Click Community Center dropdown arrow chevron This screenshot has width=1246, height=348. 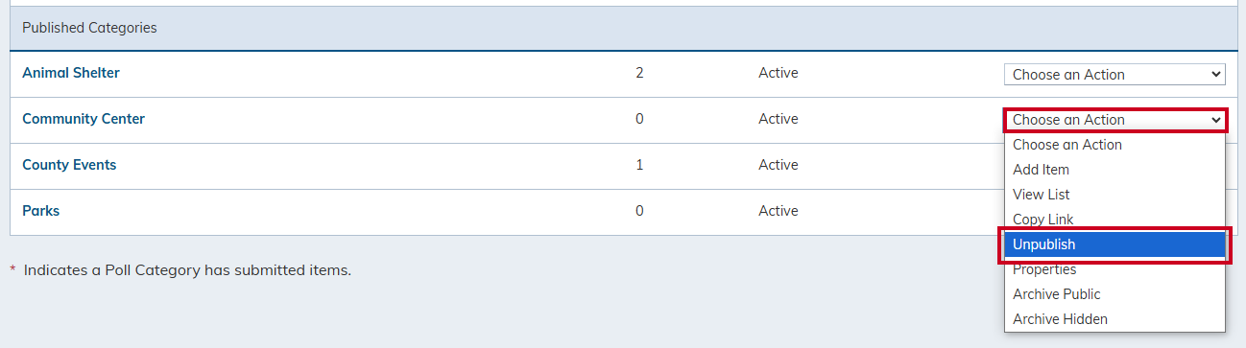coord(1216,120)
